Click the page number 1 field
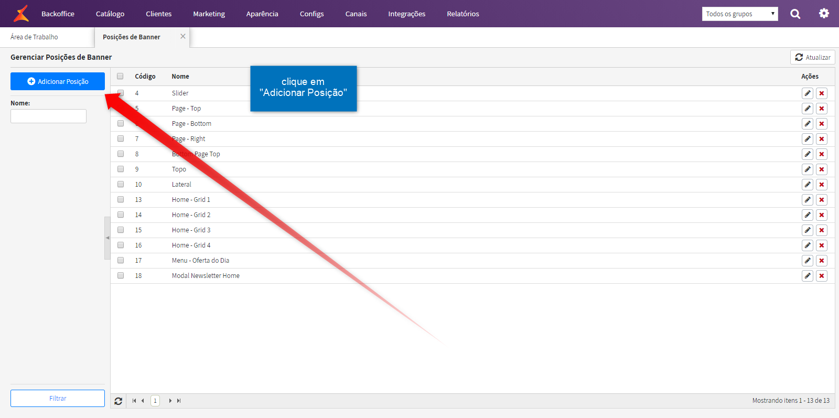 tap(155, 401)
